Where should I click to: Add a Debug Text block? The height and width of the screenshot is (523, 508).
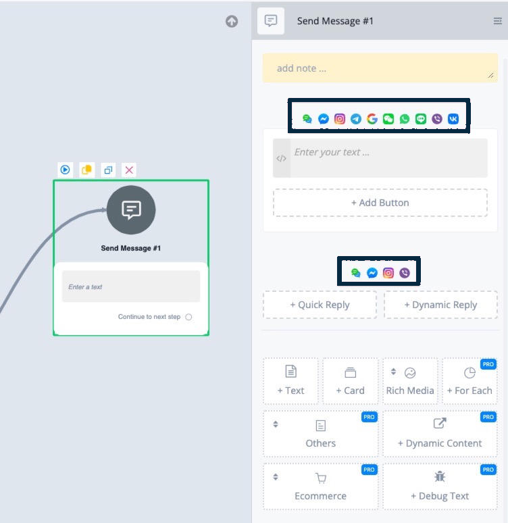point(440,487)
